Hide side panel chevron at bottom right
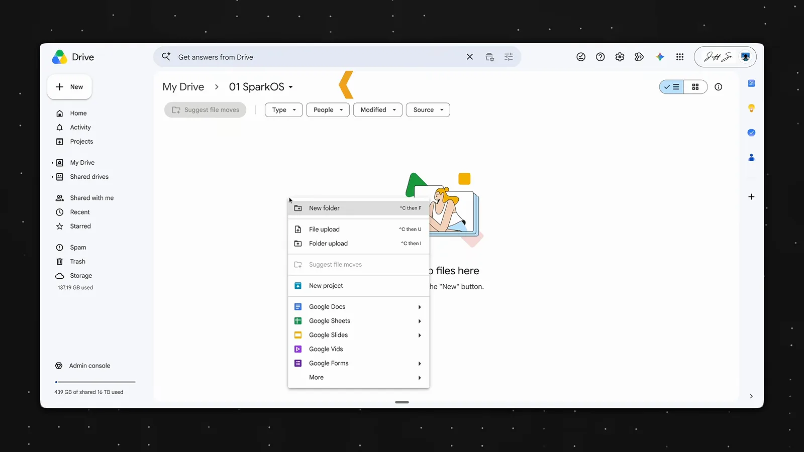Viewport: 804px width, 452px height. point(751,396)
